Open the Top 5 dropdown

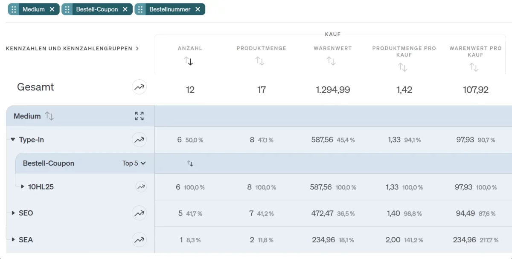pyautogui.click(x=134, y=163)
